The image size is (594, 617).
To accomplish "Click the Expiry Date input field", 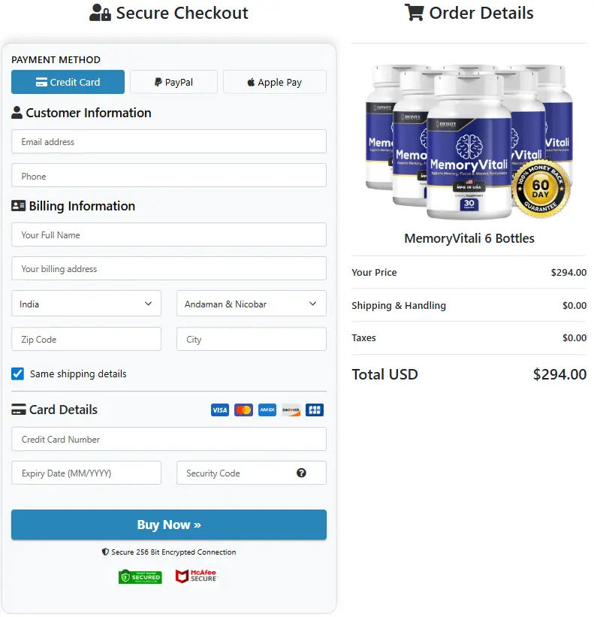I will pyautogui.click(x=86, y=473).
